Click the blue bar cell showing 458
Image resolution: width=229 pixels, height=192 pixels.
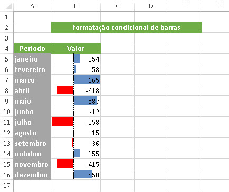pyautogui.click(x=75, y=175)
